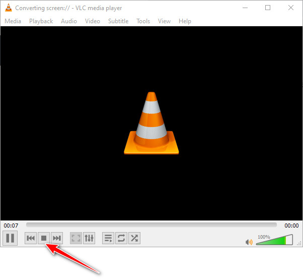This screenshot has width=303, height=279.
Task: Click the total time 00:00 label
Action: click(291, 226)
